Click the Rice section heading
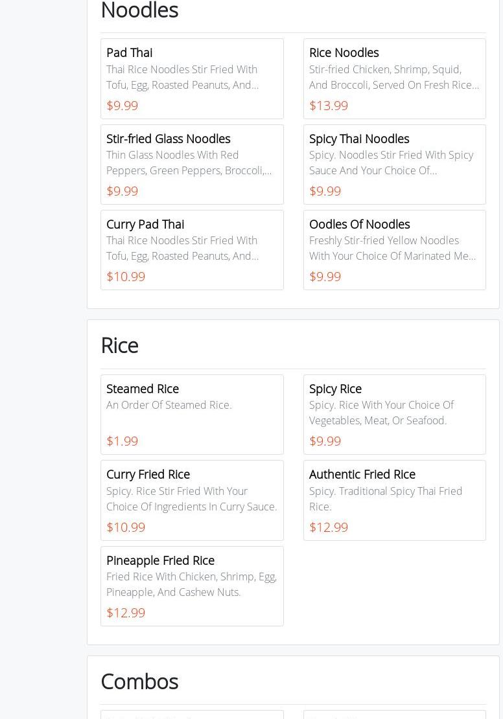This screenshot has height=719, width=503. pos(119,345)
